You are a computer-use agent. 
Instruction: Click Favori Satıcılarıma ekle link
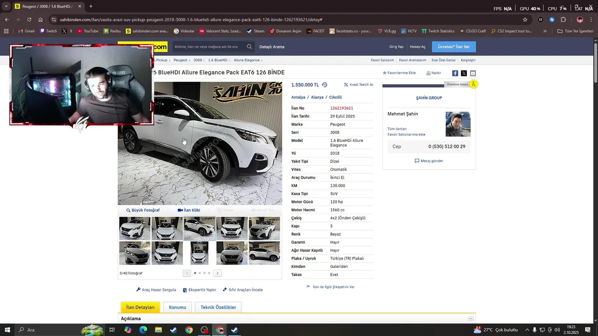click(x=406, y=134)
